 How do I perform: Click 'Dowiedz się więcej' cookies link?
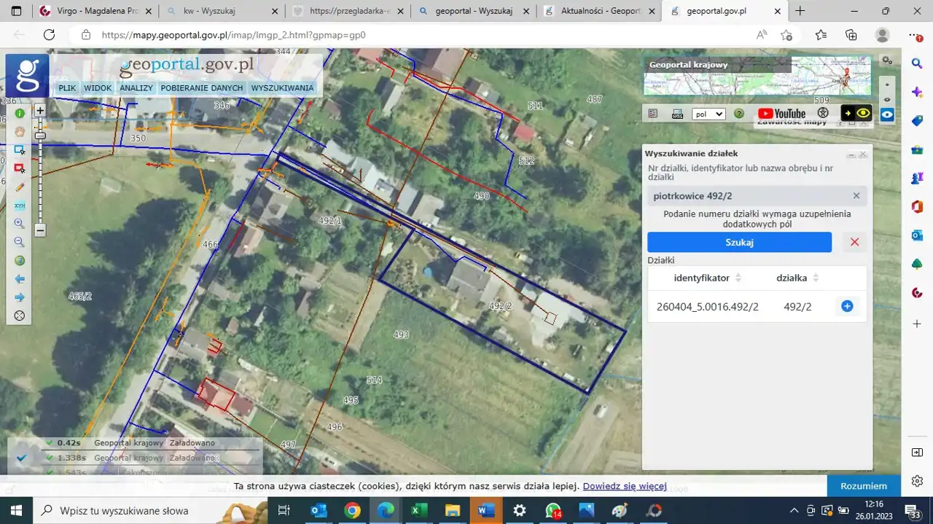tap(624, 486)
